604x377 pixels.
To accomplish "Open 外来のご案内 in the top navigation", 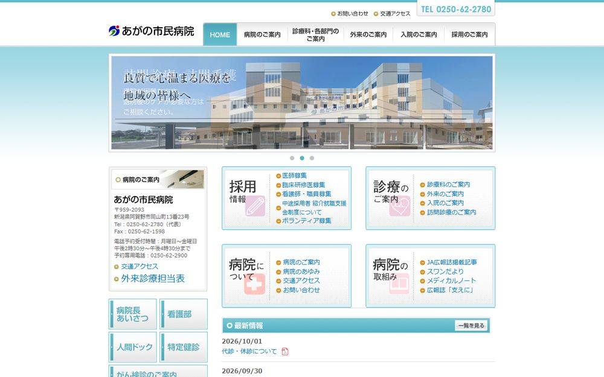I will click(368, 34).
